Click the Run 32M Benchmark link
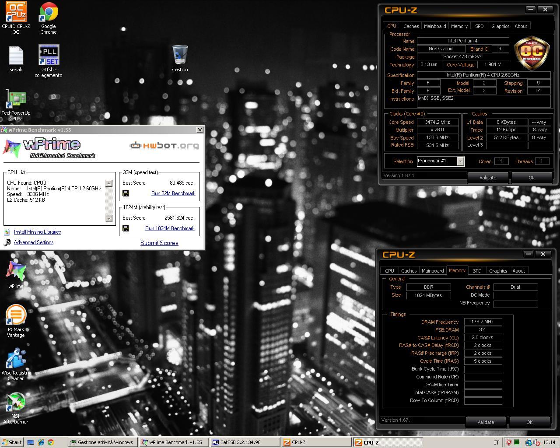 pos(173,193)
